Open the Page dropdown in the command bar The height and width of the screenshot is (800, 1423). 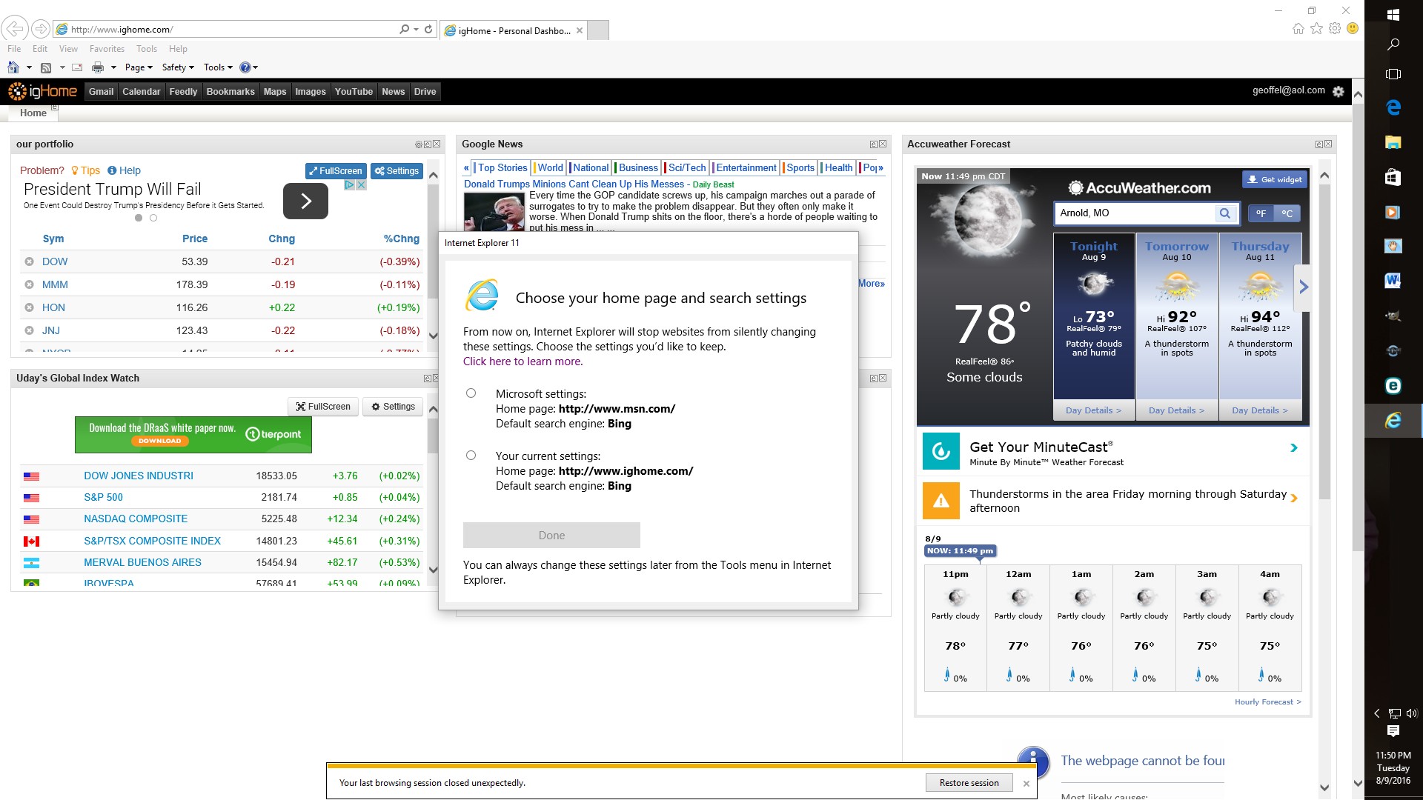point(139,67)
